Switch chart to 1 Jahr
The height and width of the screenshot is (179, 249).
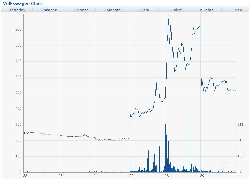coord(144,10)
